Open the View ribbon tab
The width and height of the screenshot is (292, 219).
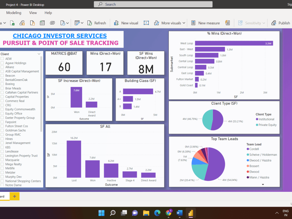click(33, 13)
